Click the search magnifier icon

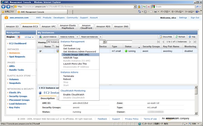pyautogui.click(x=197, y=6)
